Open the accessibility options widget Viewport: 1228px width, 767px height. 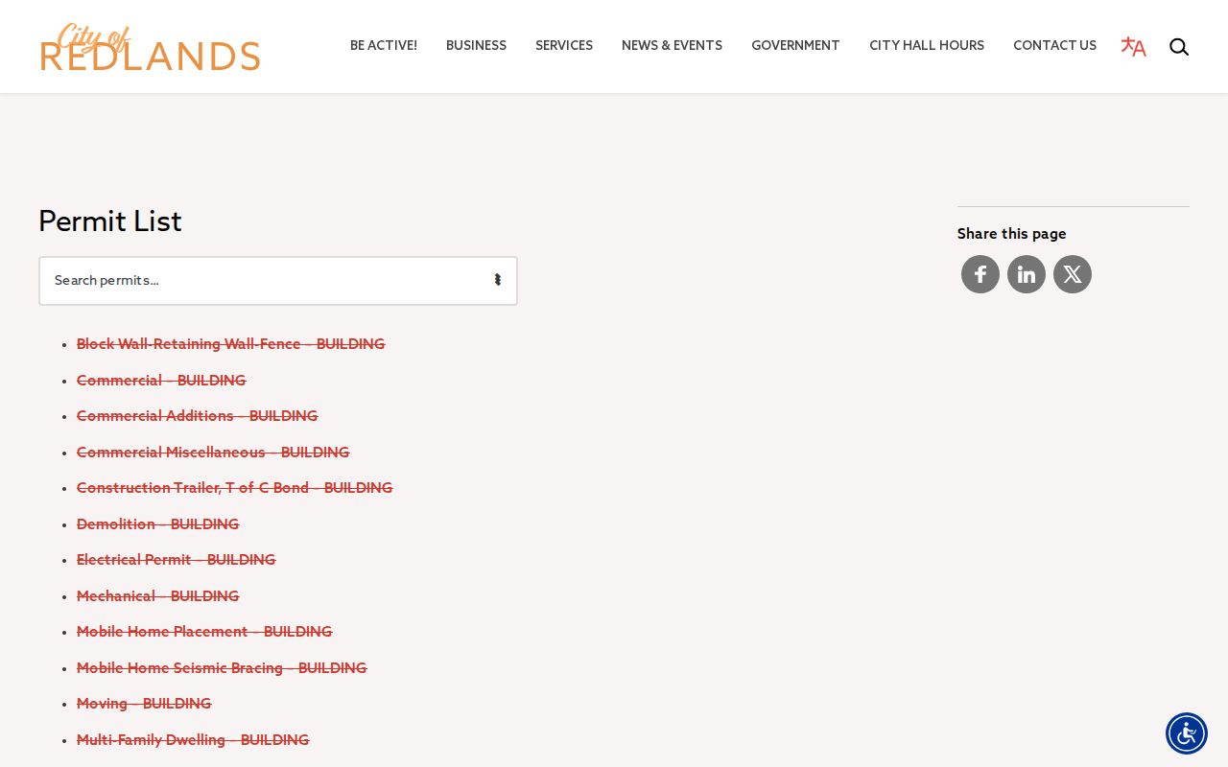click(1187, 733)
